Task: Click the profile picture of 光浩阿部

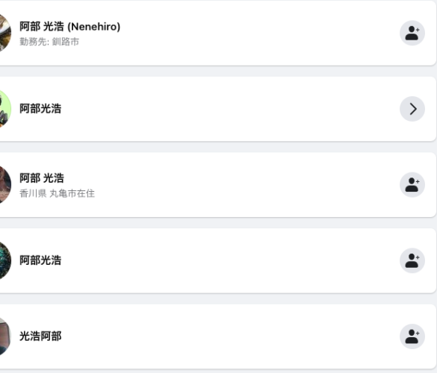Action: [x=5, y=336]
